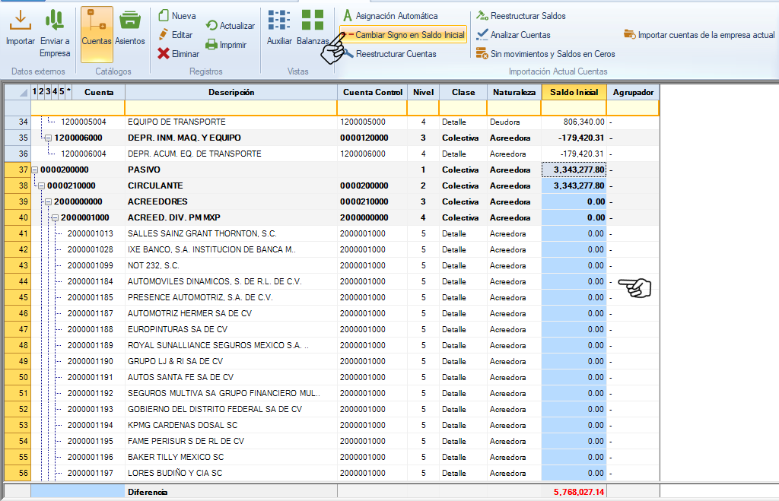Image resolution: width=779 pixels, height=501 pixels.
Task: Click Importar cuentas de la empresa actual
Action: [698, 35]
